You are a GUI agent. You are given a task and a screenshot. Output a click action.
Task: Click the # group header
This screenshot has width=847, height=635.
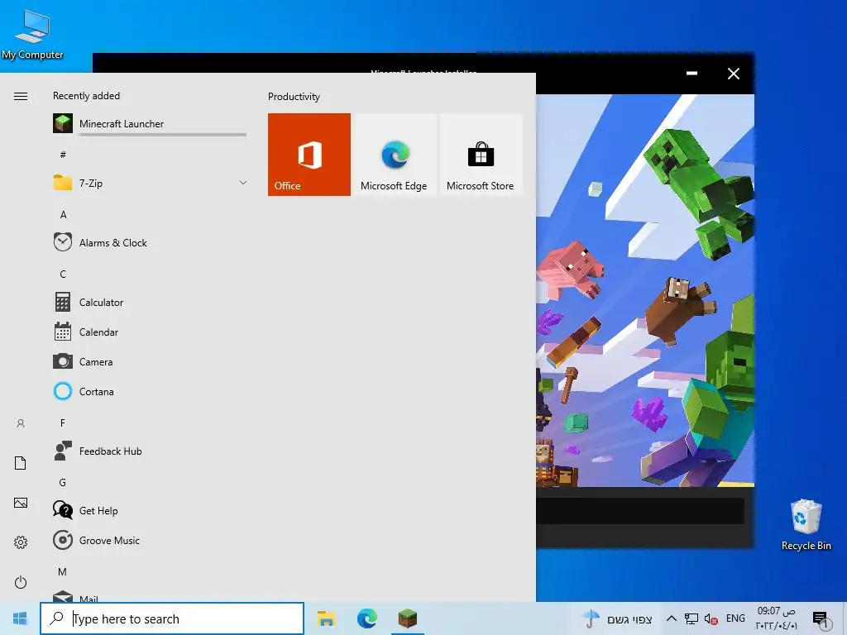(x=63, y=155)
